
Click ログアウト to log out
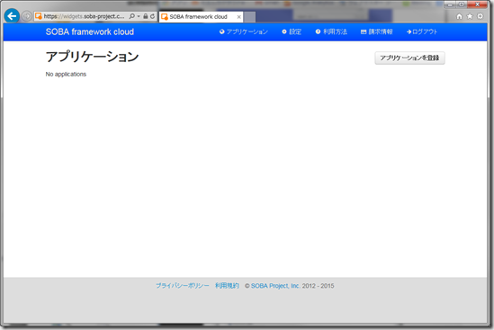pos(422,31)
